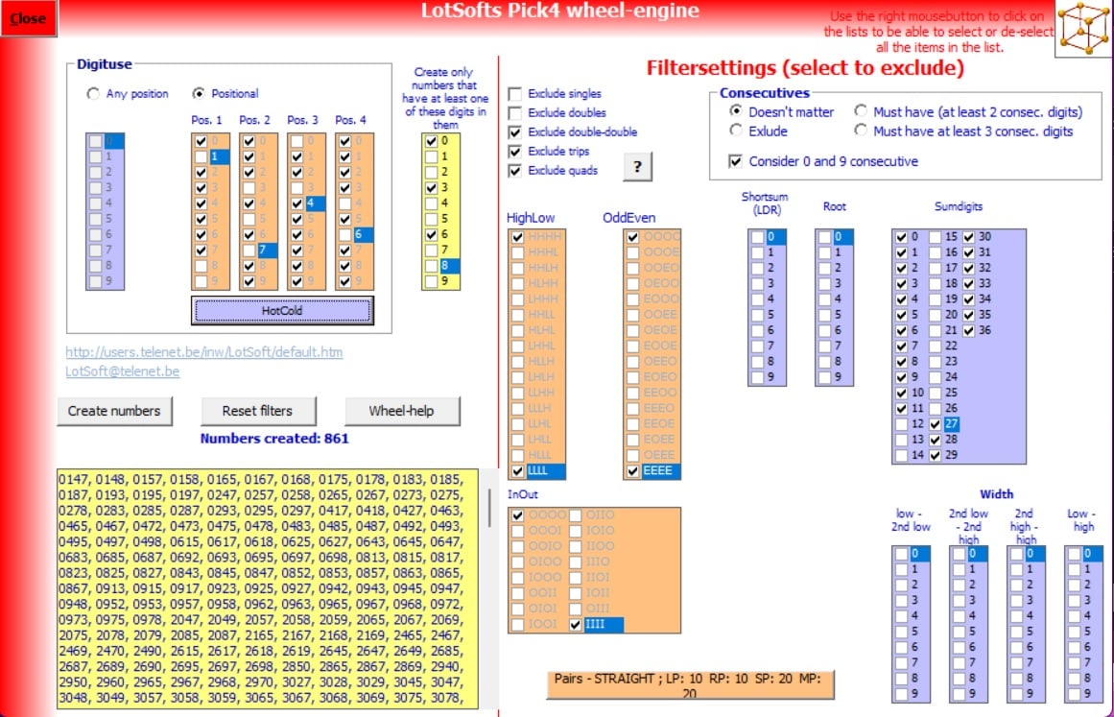This screenshot has height=717, width=1114.
Task: Uncheck Sumdigits 36
Action: (x=968, y=330)
